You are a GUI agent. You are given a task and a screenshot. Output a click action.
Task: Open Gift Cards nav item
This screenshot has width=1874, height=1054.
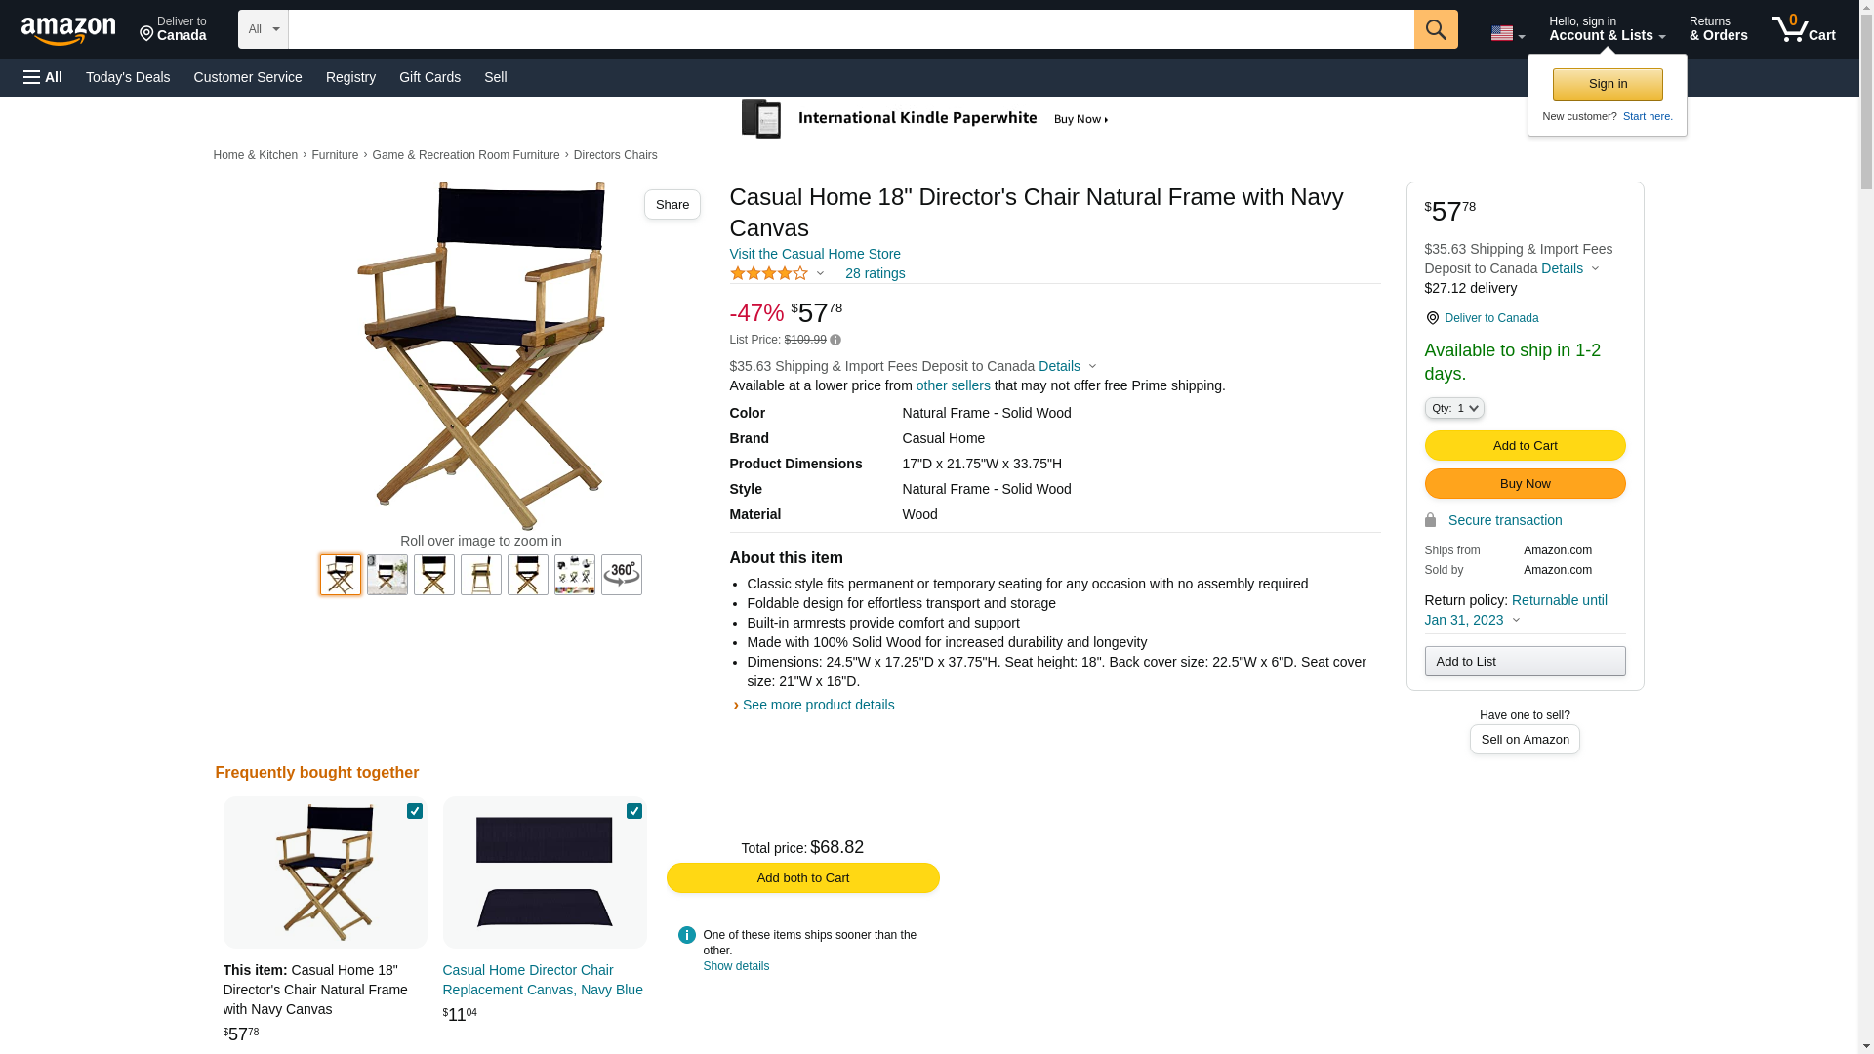pos(429,77)
